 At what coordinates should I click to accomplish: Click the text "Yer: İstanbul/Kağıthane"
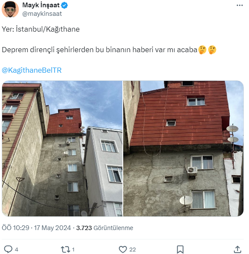tap(41, 30)
